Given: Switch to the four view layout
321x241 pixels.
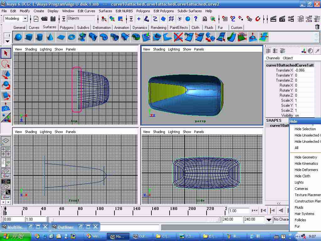Looking at the screenshot, I should 6,152.
